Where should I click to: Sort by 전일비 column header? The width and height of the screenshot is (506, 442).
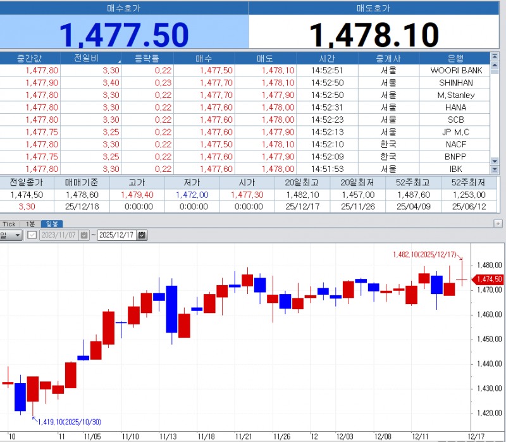tap(91, 58)
